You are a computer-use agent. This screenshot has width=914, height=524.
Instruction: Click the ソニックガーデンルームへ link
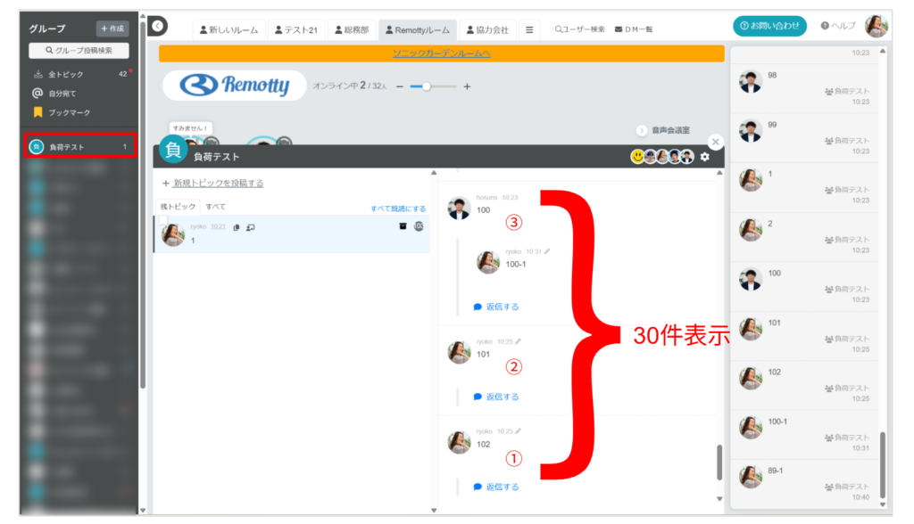[441, 53]
